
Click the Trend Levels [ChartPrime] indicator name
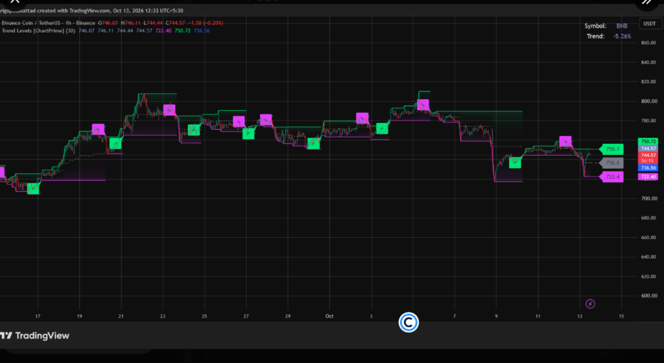[38, 30]
